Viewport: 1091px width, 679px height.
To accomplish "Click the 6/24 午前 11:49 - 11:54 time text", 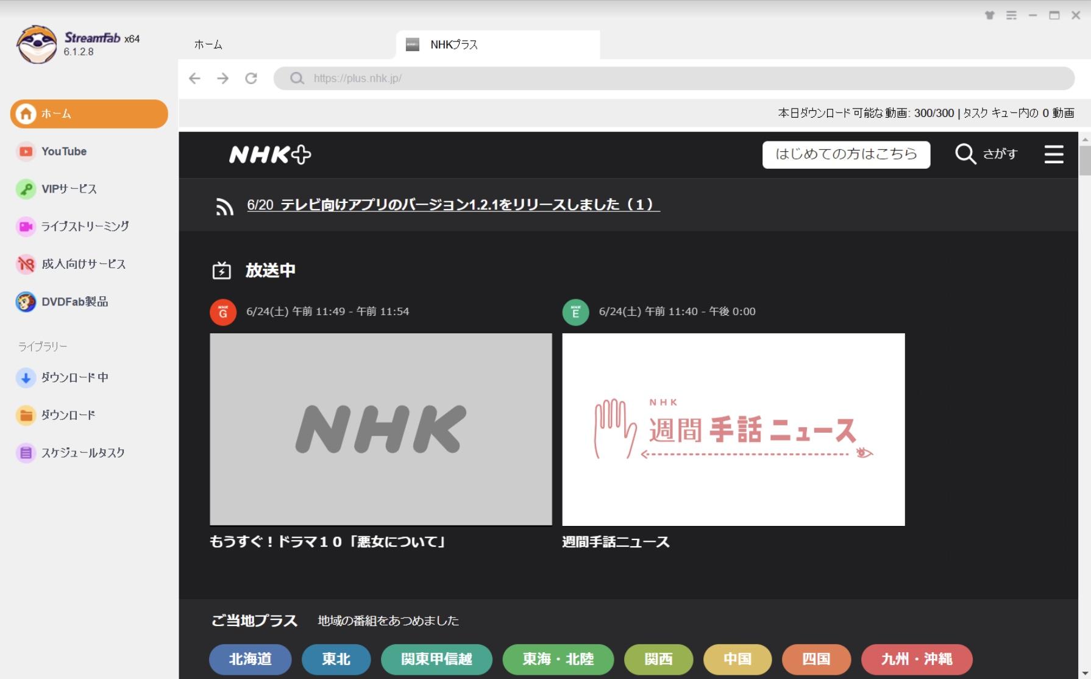I will coord(327,311).
